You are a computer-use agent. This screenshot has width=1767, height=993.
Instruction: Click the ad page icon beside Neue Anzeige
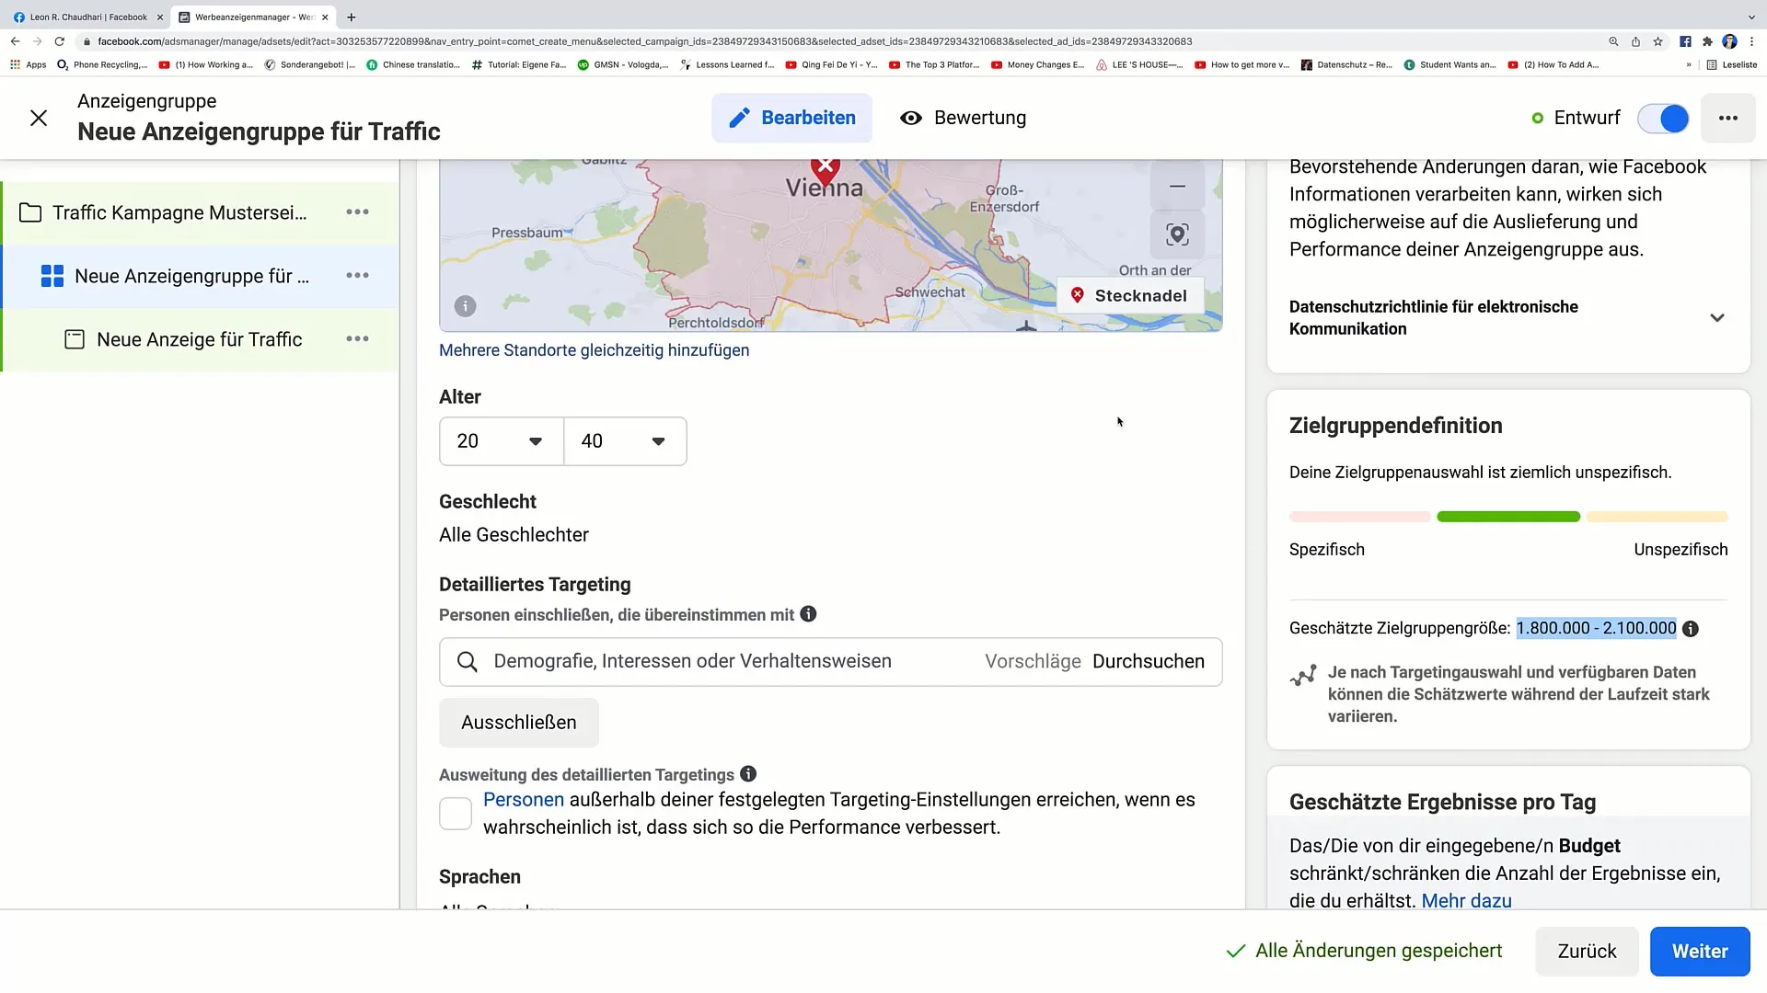[x=75, y=339]
